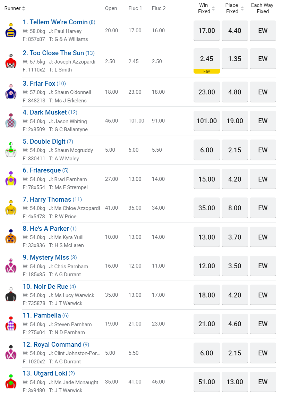Select win odds 51.00 for Utgard Loki
282x396 pixels.
[207, 382]
